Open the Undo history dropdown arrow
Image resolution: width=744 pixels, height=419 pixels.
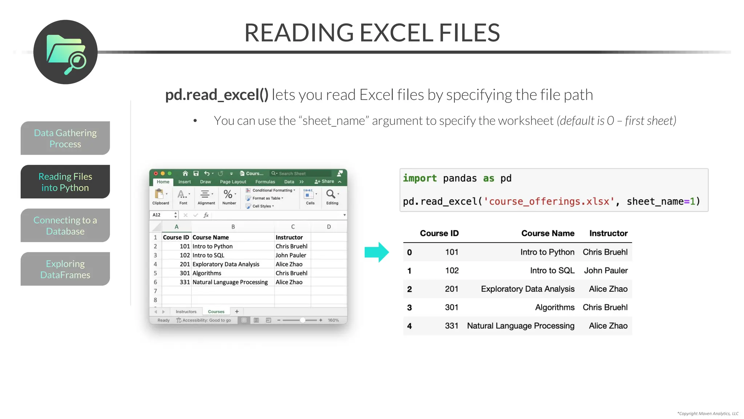click(213, 174)
